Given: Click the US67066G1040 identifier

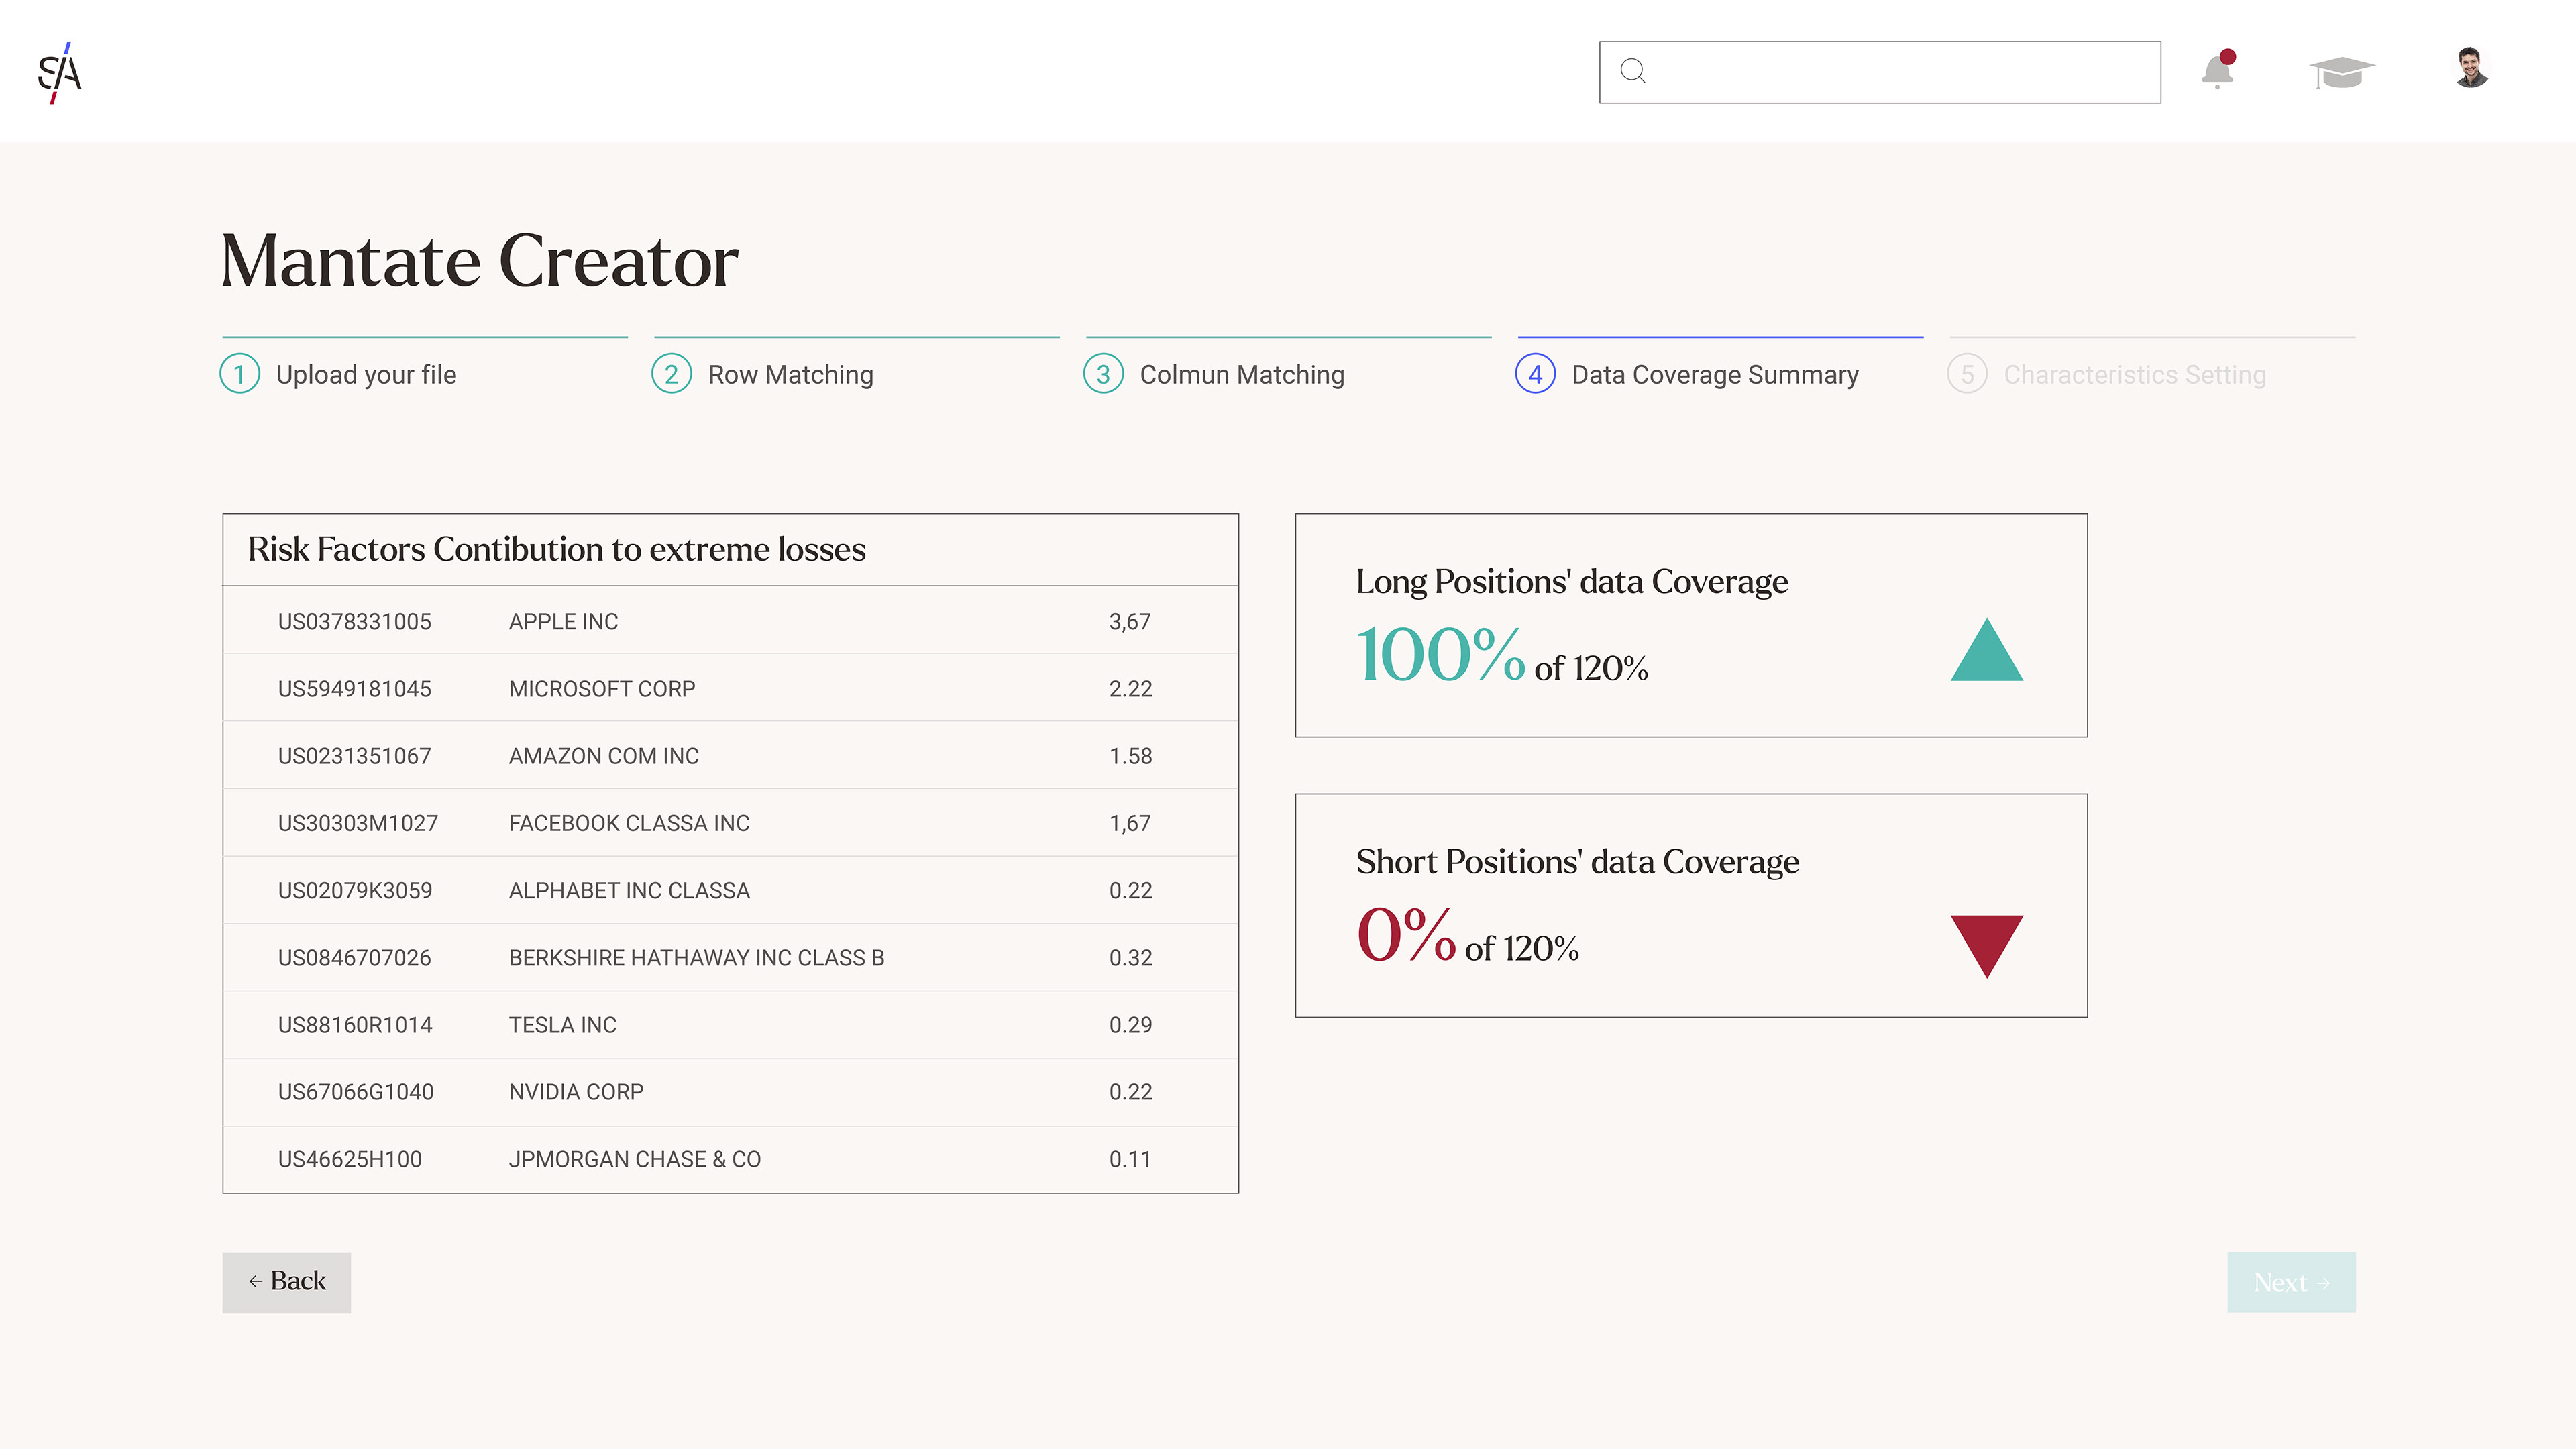Looking at the screenshot, I should 356,1091.
